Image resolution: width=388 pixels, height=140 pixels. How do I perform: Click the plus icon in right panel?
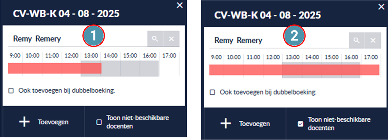coord(226,124)
